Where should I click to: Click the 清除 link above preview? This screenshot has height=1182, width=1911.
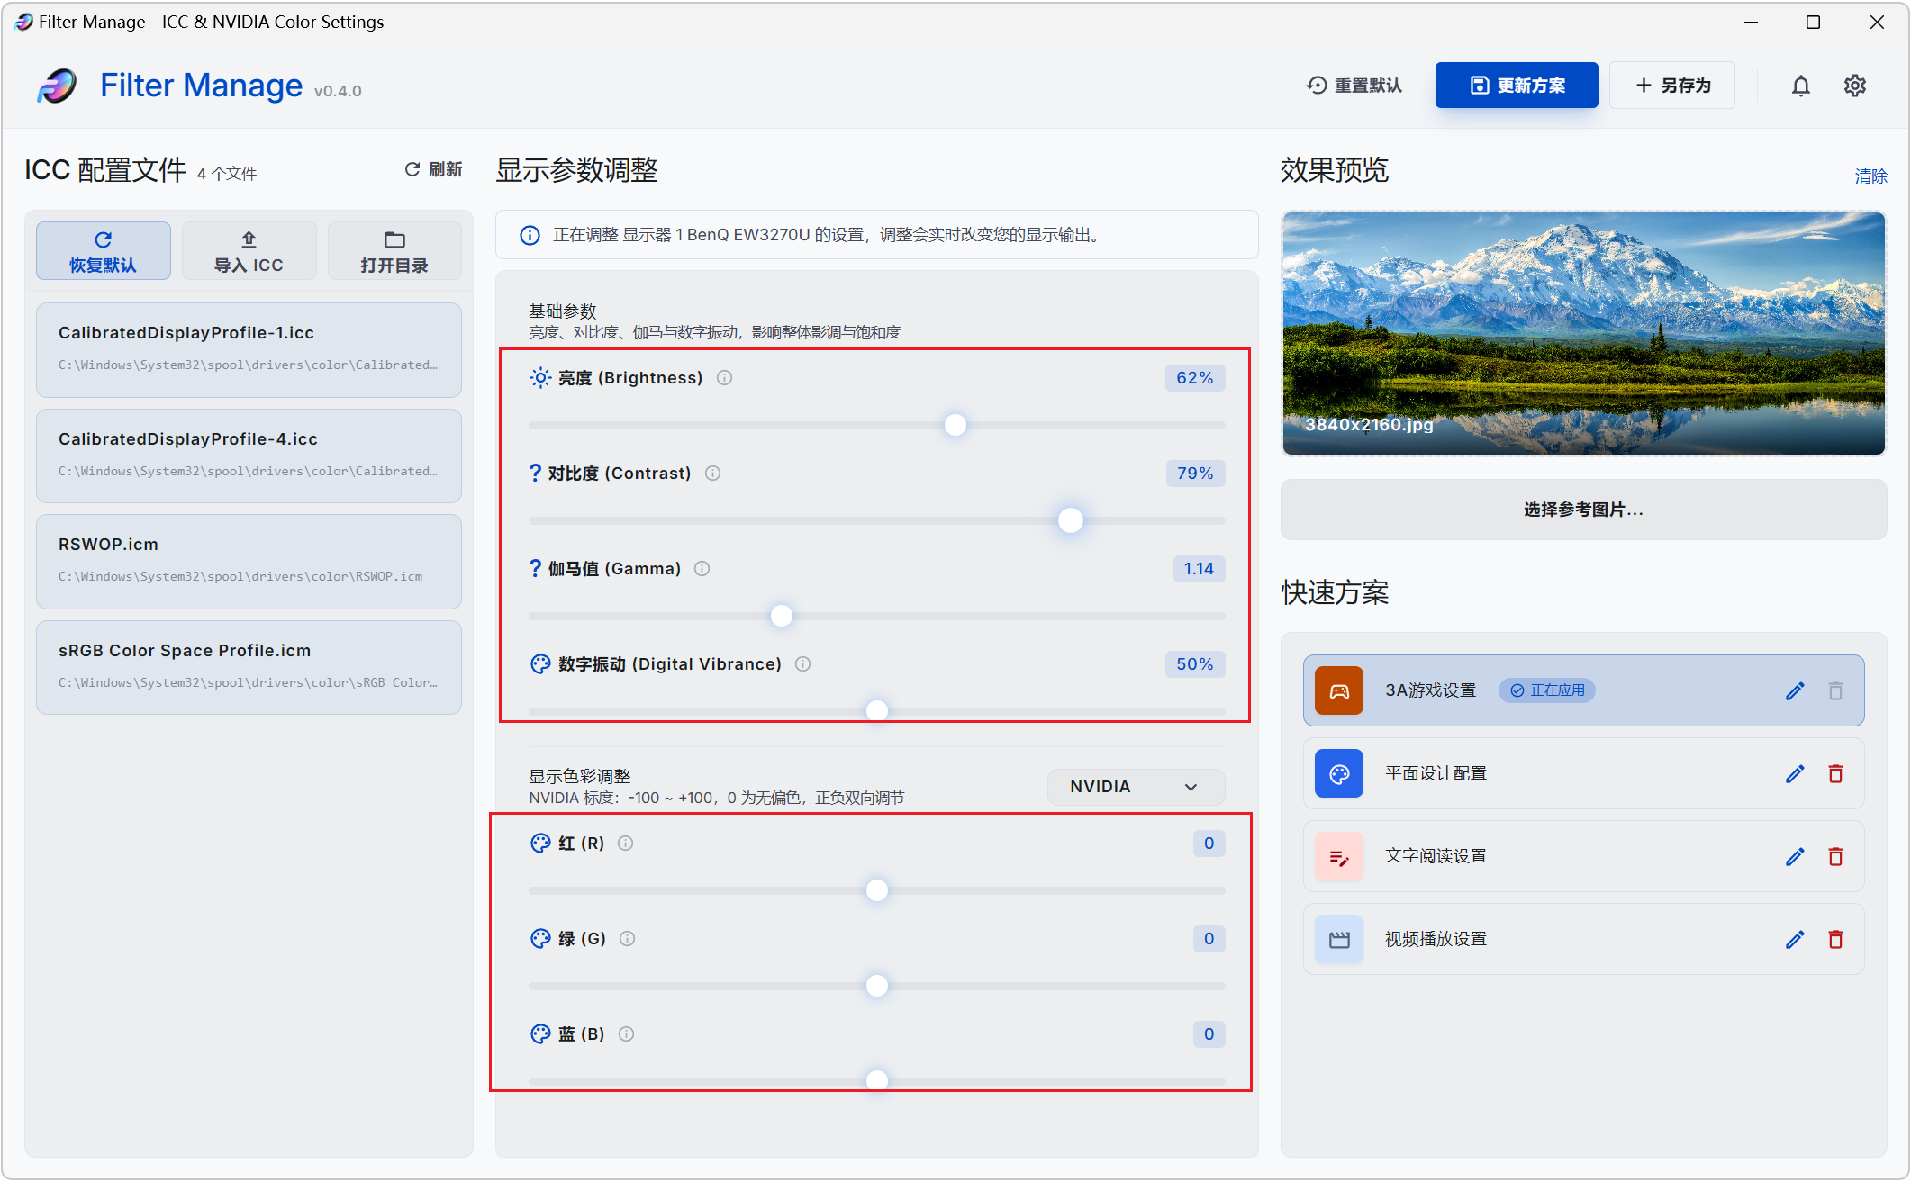coord(1870,176)
